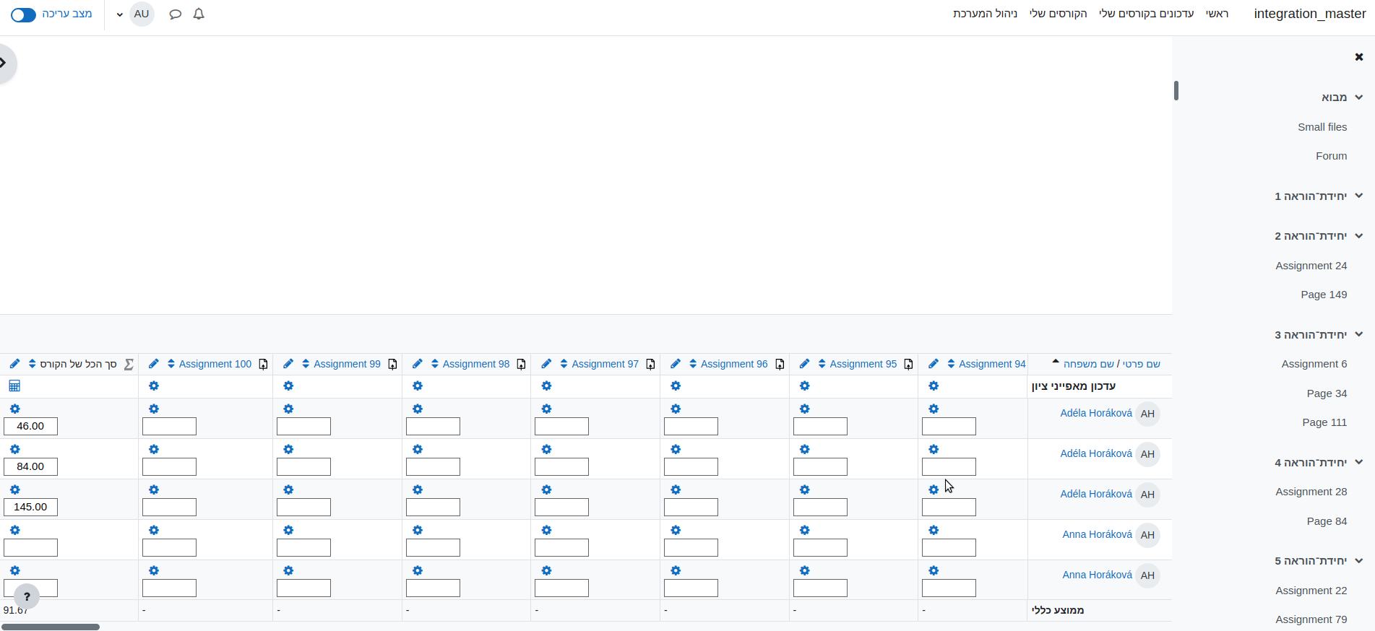Open Assignment 28 in course index
Screen dimensions: 1375x631
1311,492
